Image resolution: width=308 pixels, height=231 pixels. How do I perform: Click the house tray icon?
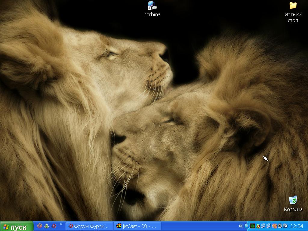coord(258,226)
